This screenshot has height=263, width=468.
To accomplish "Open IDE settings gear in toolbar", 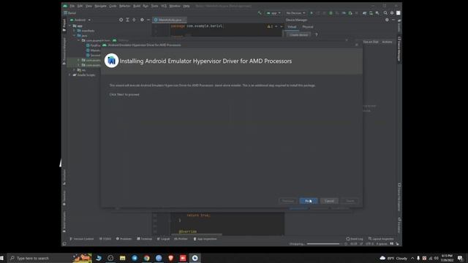I will (392, 13).
